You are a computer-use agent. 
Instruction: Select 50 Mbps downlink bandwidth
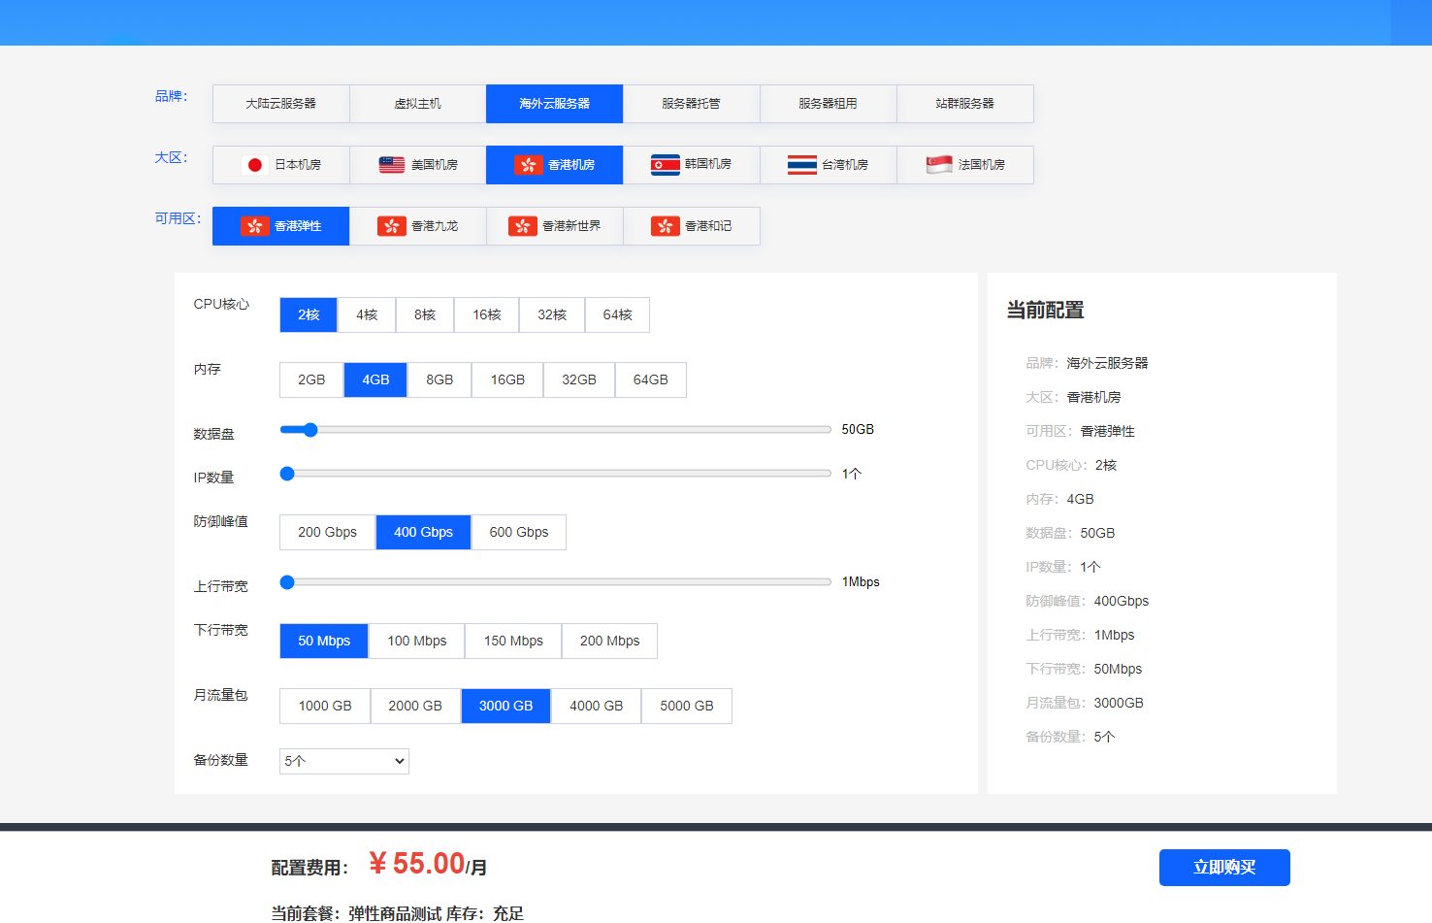[324, 642]
